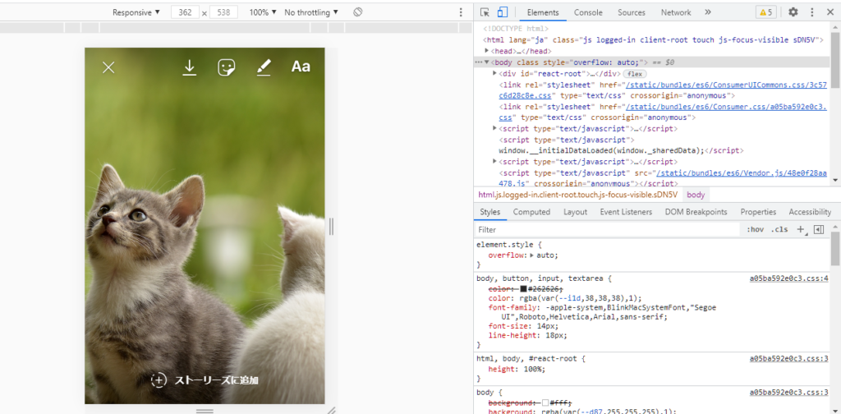Open the Responsive device dropdown
This screenshot has width=841, height=414.
tap(136, 11)
